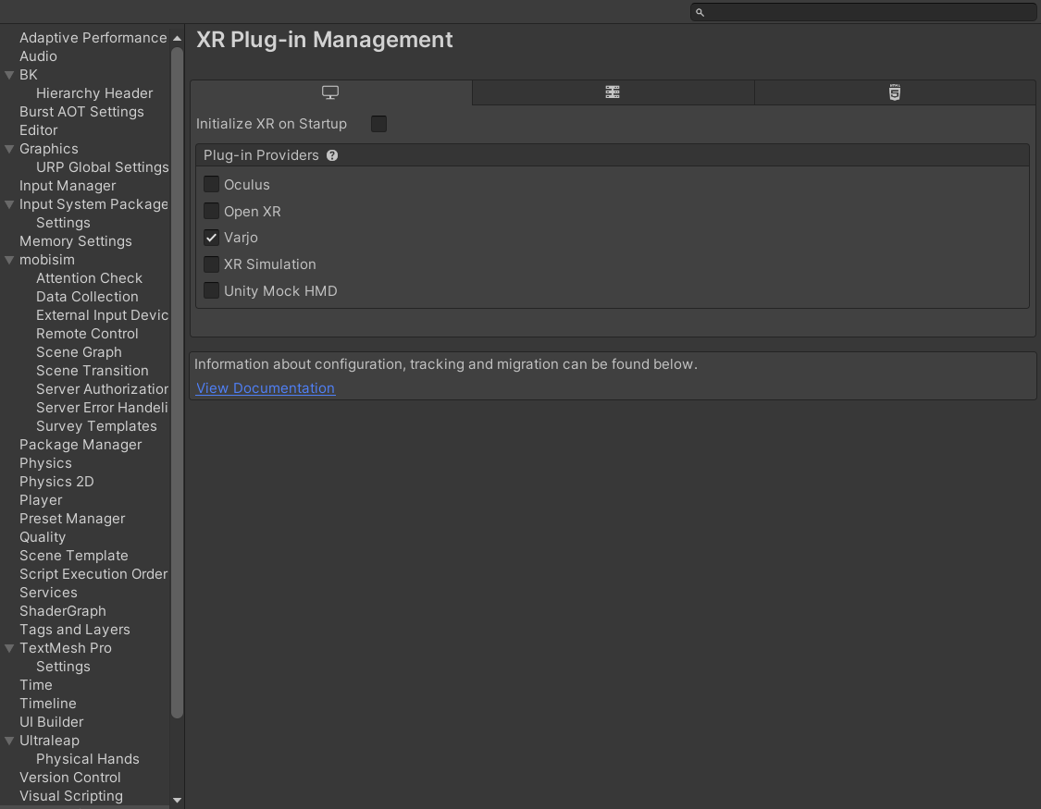
Task: Collapse the Input System Package group
Action: (x=9, y=205)
